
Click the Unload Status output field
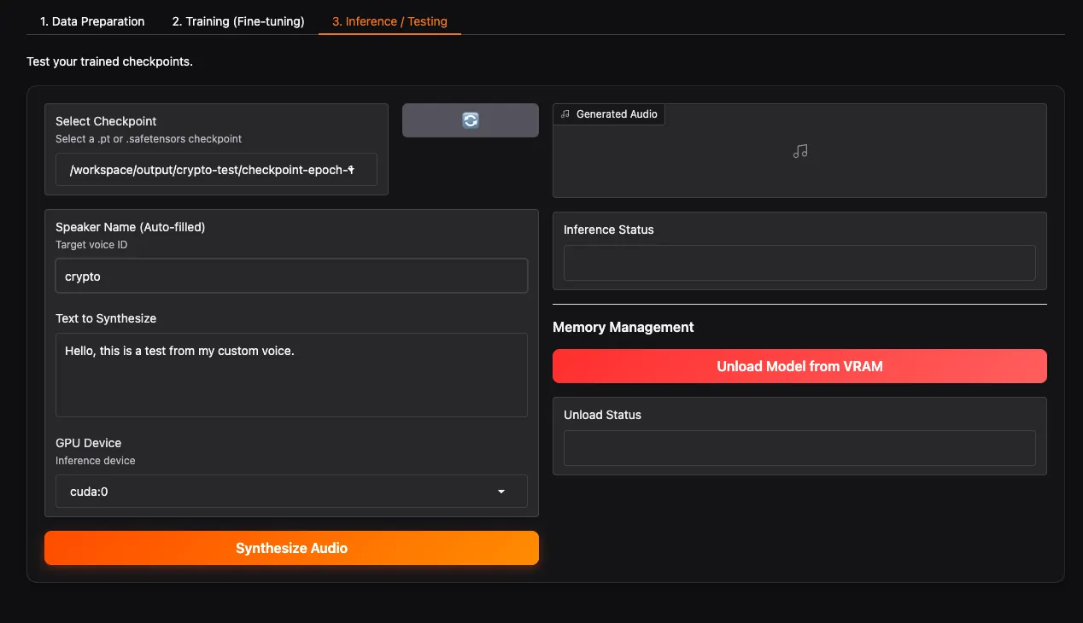coord(799,448)
